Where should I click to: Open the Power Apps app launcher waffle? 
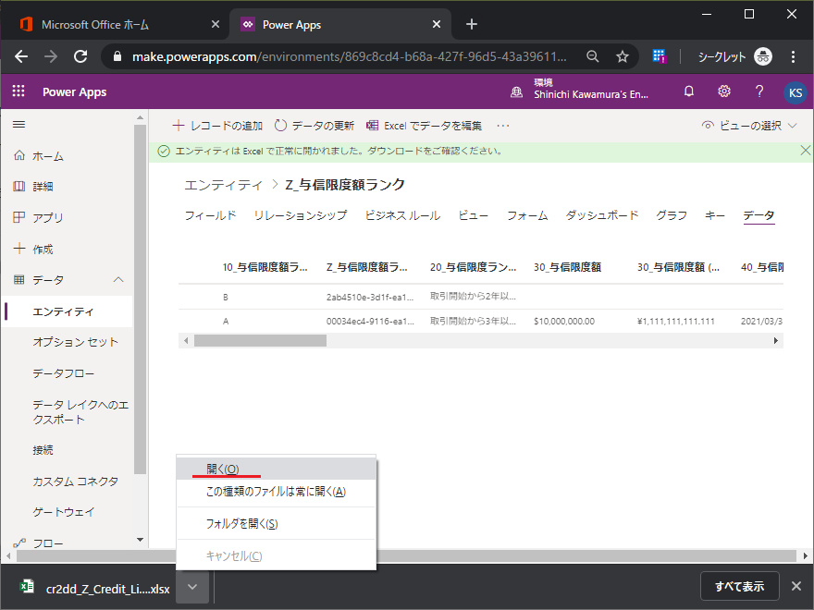(18, 91)
